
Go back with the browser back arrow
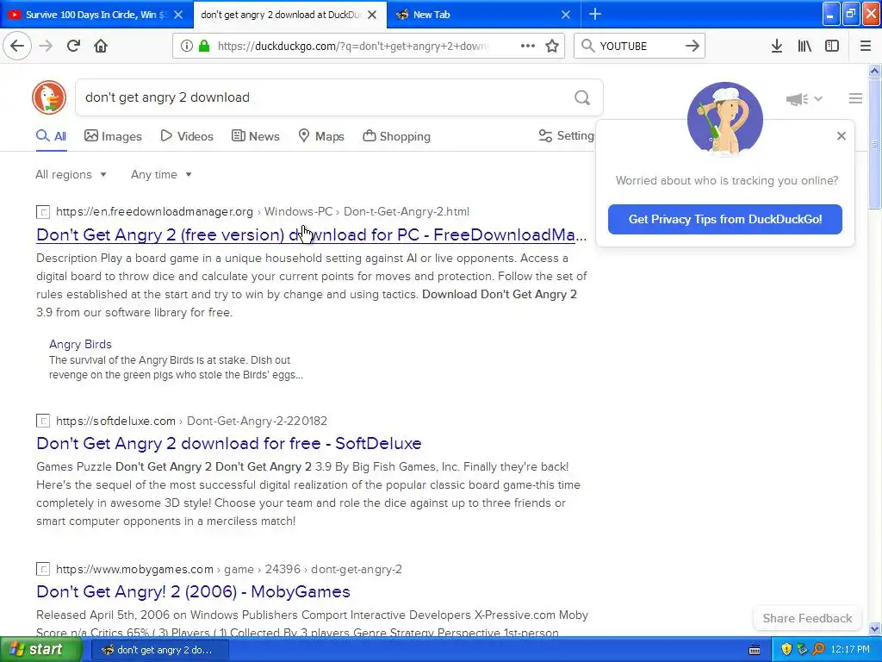click(x=17, y=46)
